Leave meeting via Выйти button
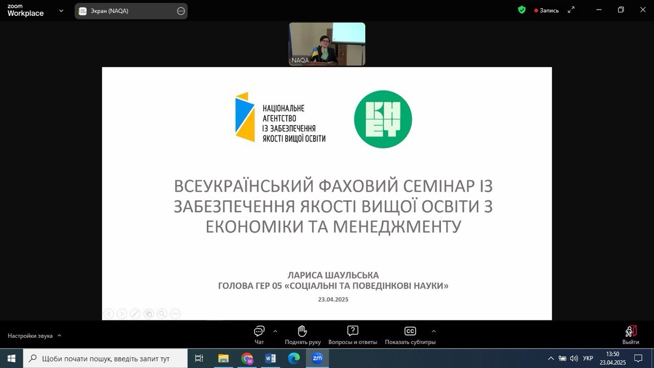This screenshot has width=654, height=368. point(630,335)
